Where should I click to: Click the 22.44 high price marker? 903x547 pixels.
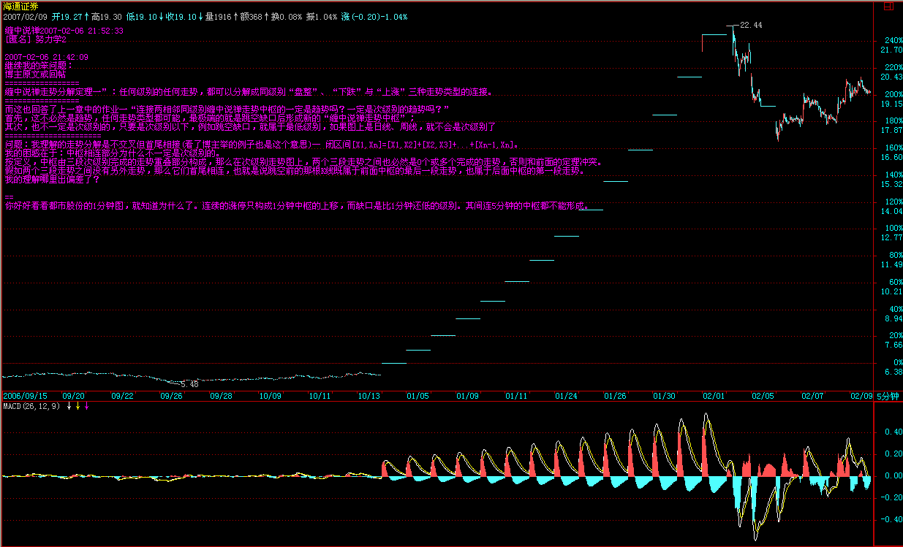click(x=750, y=25)
